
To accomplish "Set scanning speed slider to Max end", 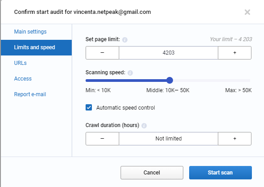I will [250, 81].
